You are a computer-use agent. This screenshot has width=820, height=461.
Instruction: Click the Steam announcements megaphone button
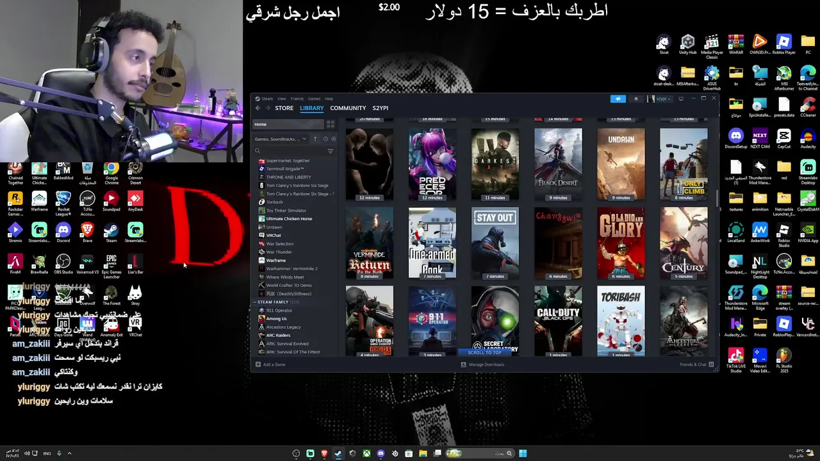618,99
